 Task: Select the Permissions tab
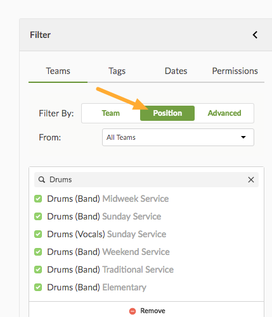click(235, 71)
